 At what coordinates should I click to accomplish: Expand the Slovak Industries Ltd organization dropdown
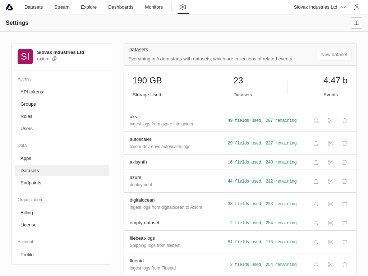tap(319, 7)
